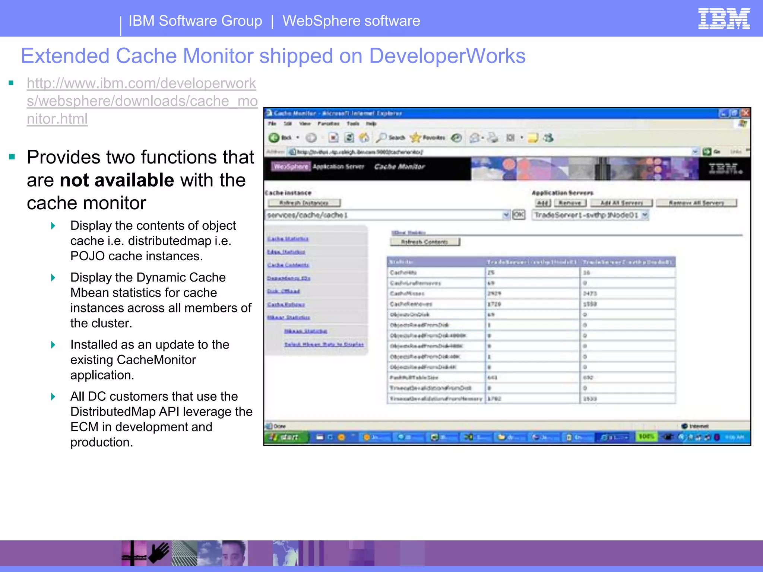Click the IE Home icon
The width and height of the screenshot is (763, 572).
tap(364, 138)
